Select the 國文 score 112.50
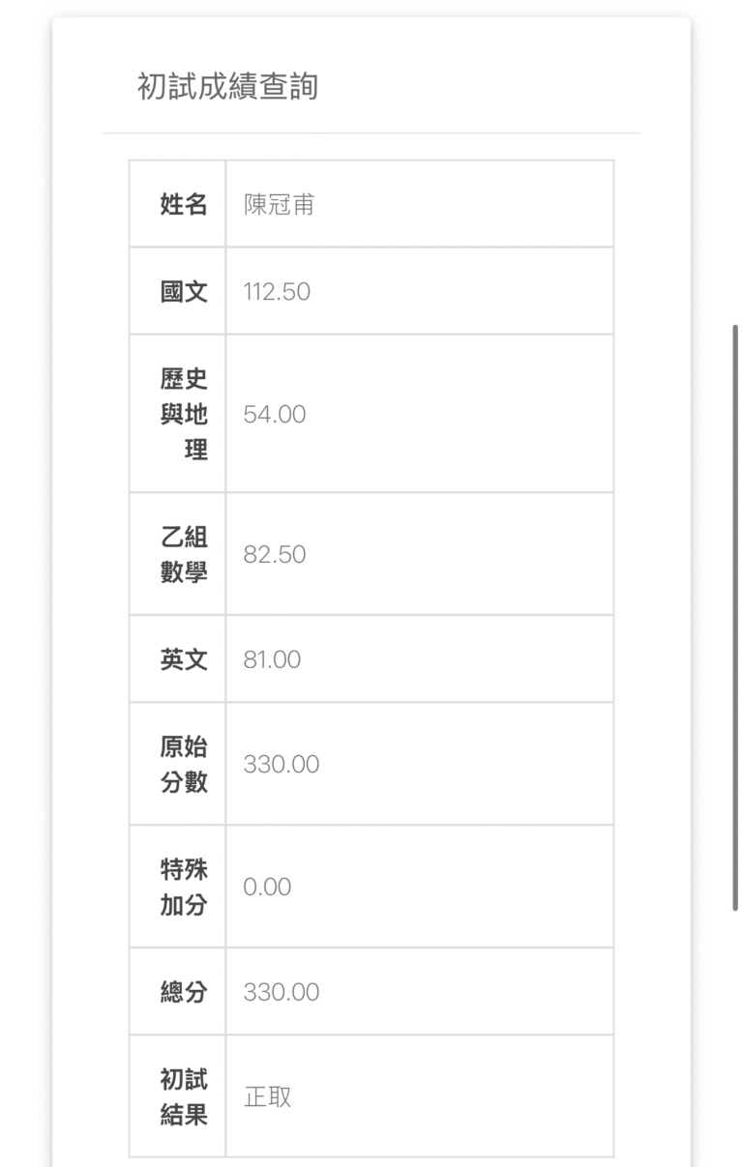This screenshot has width=743, height=1167. click(277, 292)
